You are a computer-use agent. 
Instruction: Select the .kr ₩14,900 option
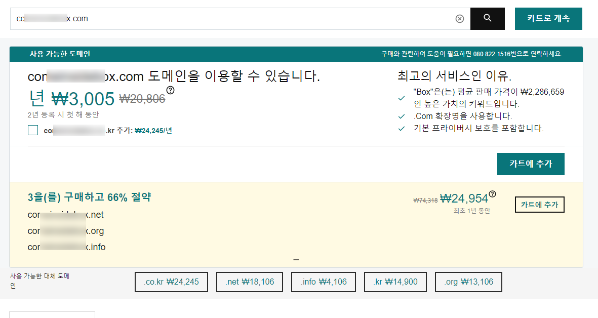coord(395,282)
